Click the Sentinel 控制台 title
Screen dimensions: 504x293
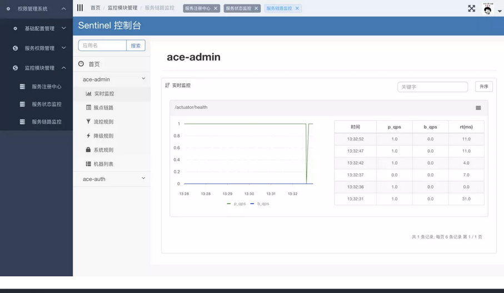(x=109, y=26)
